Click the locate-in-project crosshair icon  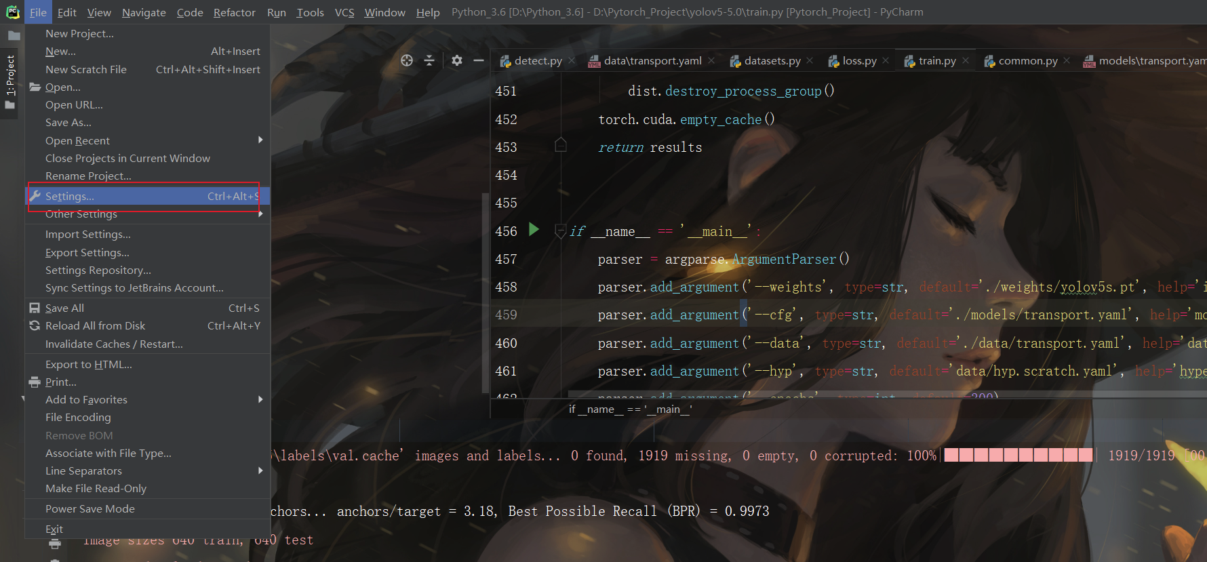[x=407, y=60]
